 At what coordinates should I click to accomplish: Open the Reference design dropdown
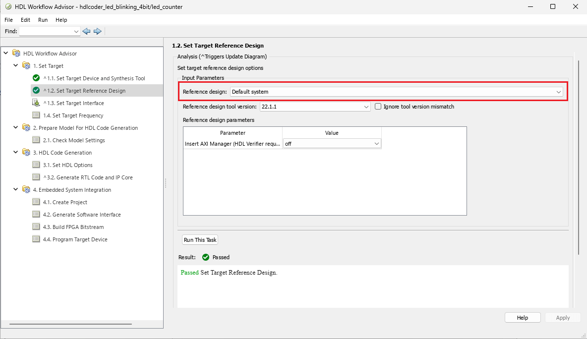pos(558,92)
